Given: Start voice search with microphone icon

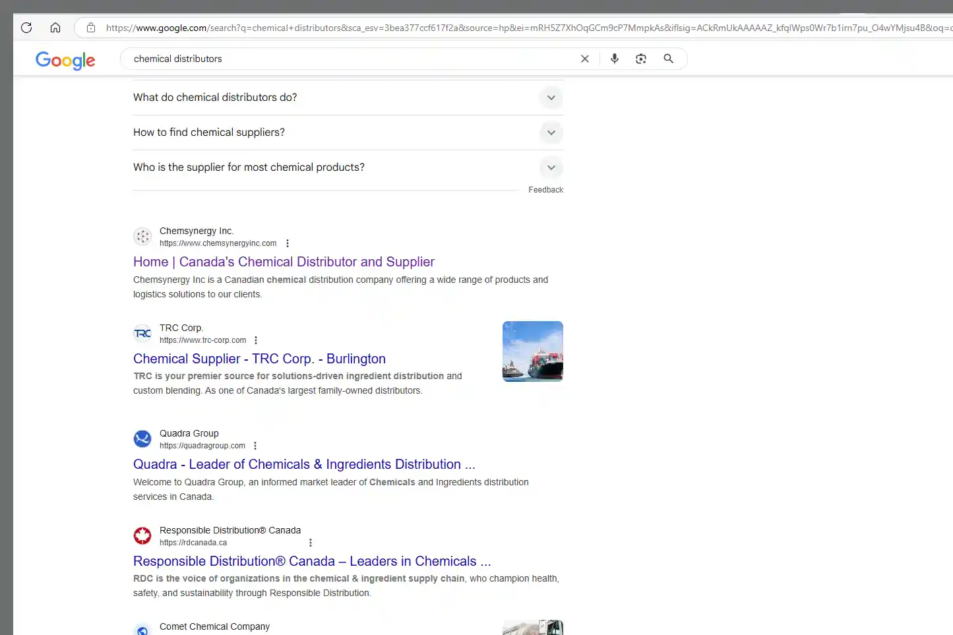Looking at the screenshot, I should click(x=614, y=59).
